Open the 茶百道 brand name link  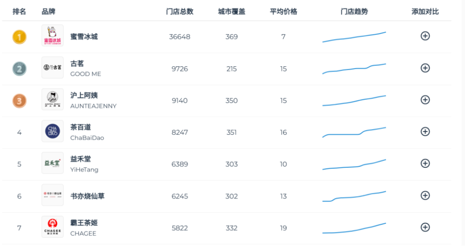tap(80, 127)
